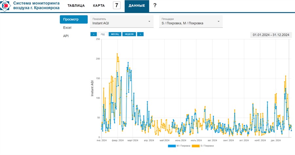Toggle M / Покровка blue legend series
295x155 pixels.
click(179, 146)
